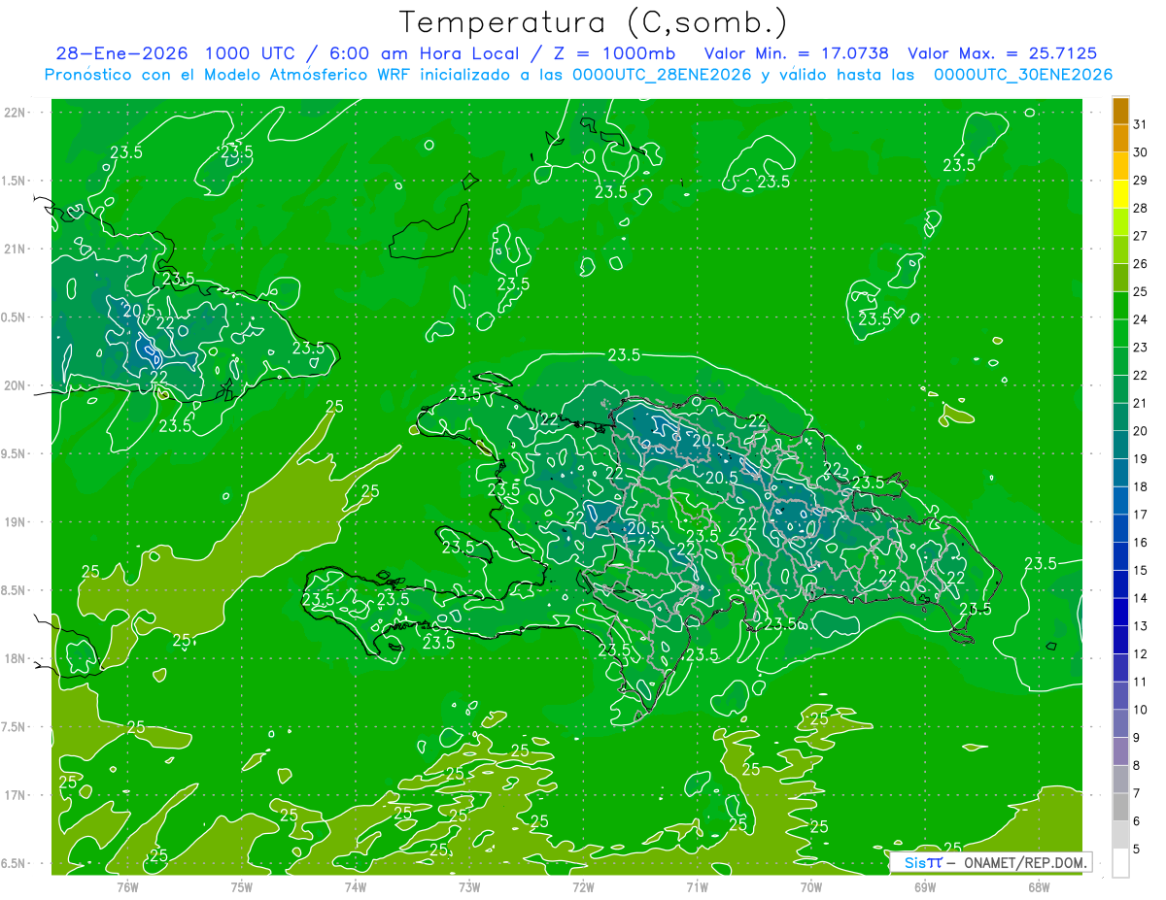
Task: Click legend value "10" on color scale
Action: click(1141, 710)
